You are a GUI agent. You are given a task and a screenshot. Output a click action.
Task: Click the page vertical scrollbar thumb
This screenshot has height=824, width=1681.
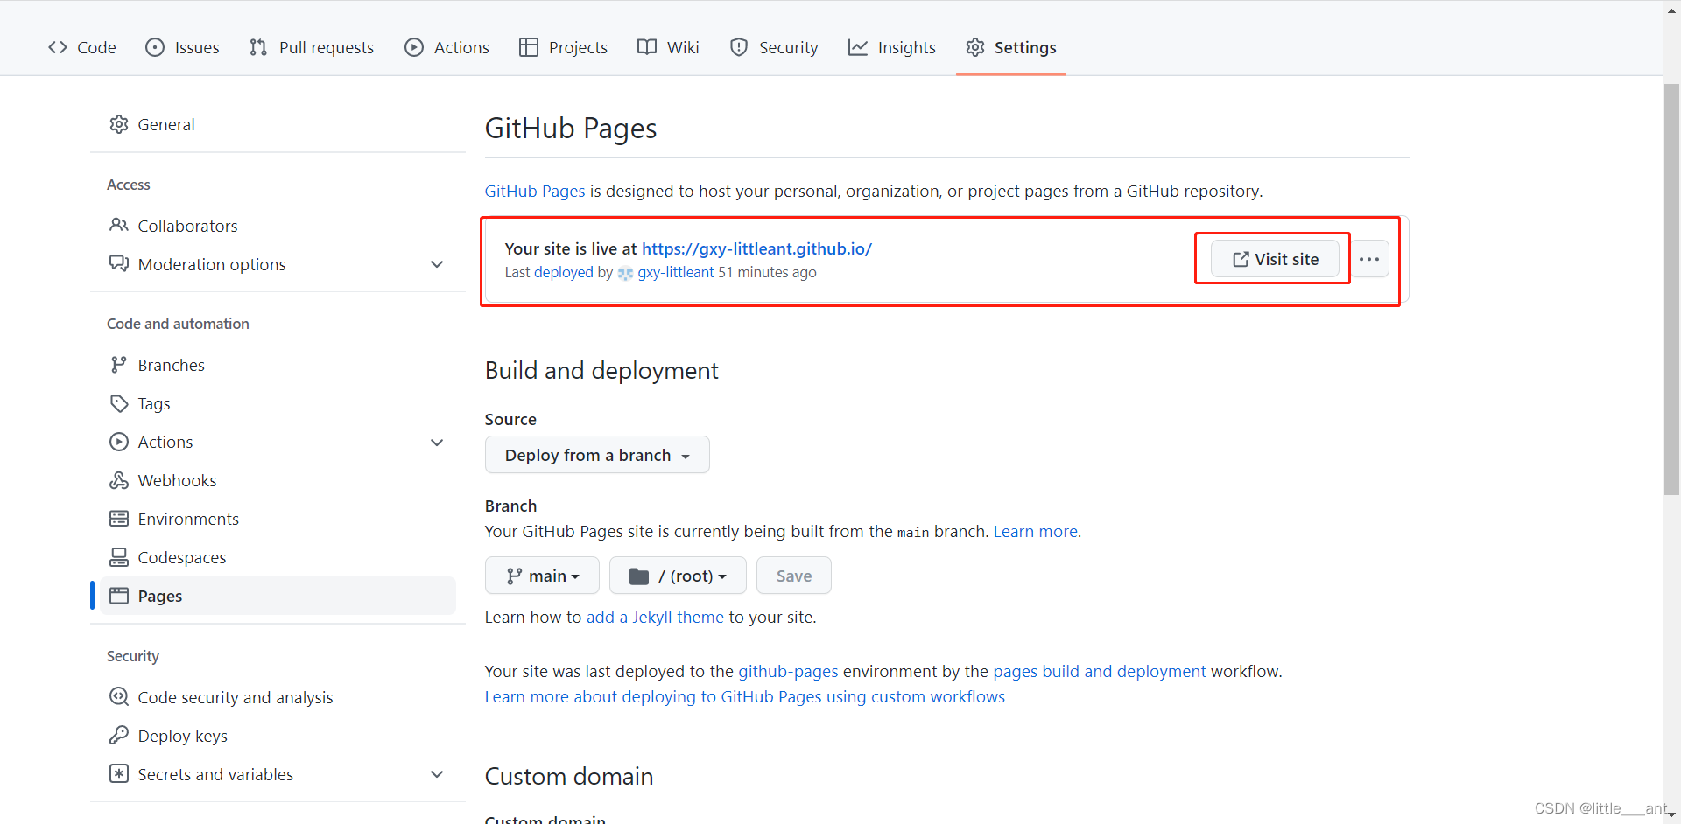[x=1671, y=289]
